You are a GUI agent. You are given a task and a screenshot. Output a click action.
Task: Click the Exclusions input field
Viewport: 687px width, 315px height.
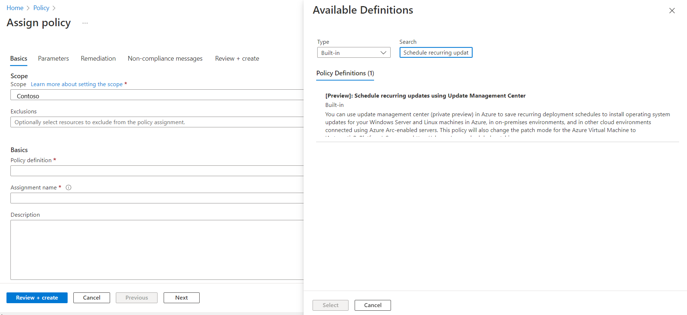coord(157,122)
